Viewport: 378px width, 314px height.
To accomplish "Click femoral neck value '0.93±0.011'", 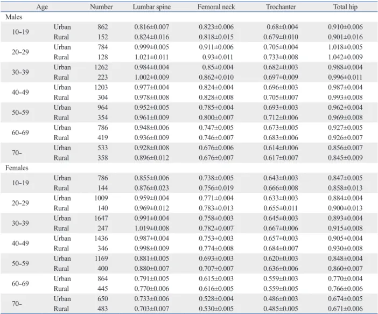I will pyautogui.click(x=218, y=57).
